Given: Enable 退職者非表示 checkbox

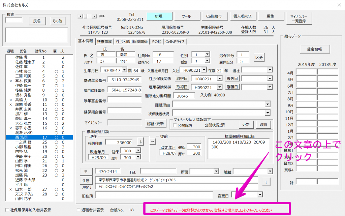Looking at the screenshot, I should [x=79, y=210].
